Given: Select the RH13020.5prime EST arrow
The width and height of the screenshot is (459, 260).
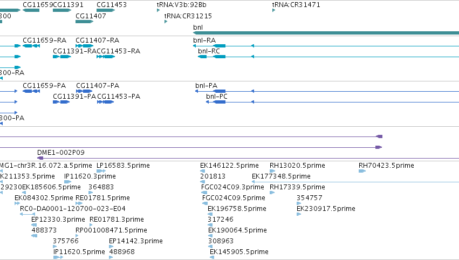Looking at the screenshot, I should click(x=272, y=171).
